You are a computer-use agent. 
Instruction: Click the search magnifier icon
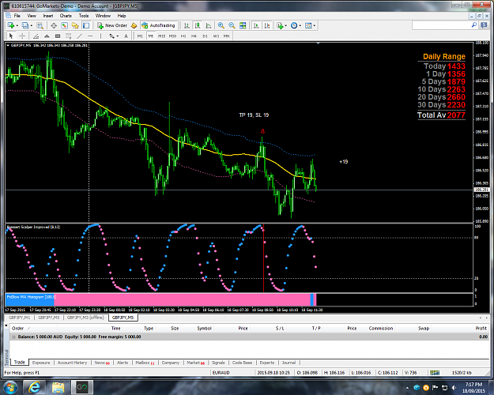pyautogui.click(x=474, y=25)
